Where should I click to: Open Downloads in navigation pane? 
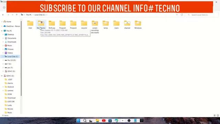(12, 42)
